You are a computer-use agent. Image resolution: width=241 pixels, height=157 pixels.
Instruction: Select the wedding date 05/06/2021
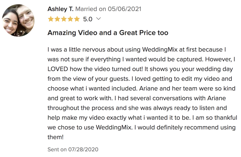(125, 9)
